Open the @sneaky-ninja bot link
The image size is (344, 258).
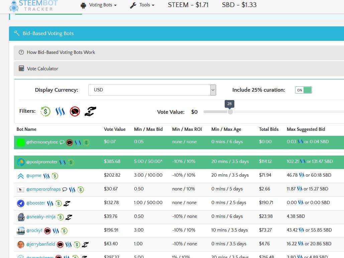[x=41, y=217]
